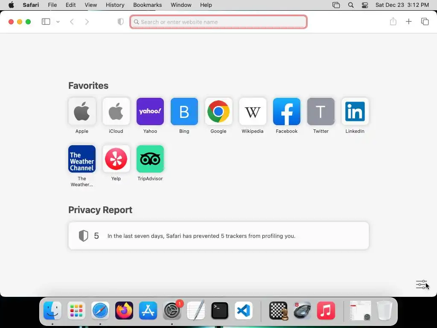The image size is (437, 328).
Task: Open the Edit menu
Action: (70, 5)
